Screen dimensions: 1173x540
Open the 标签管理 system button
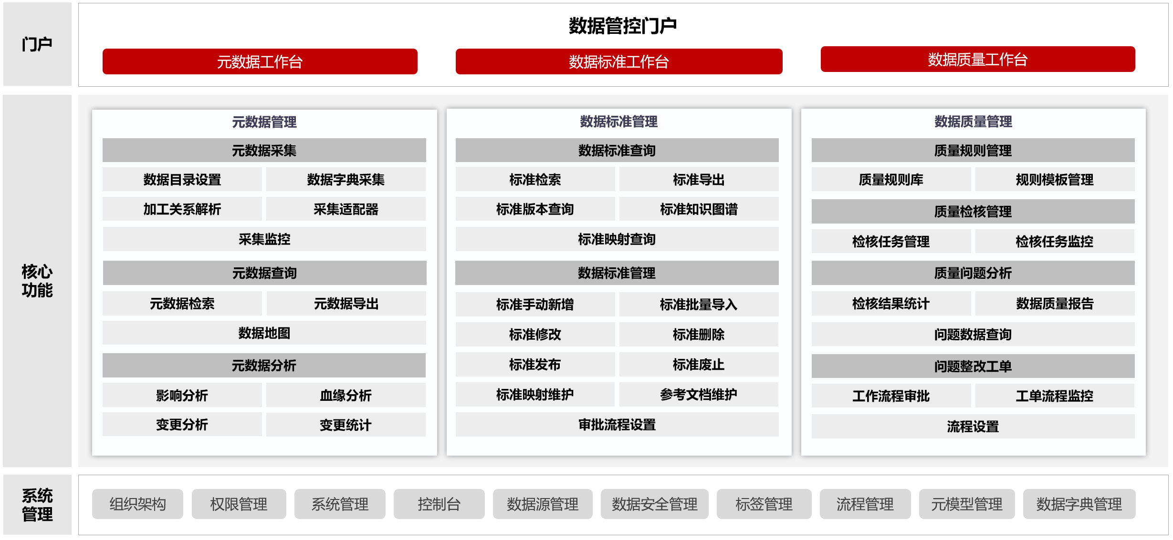(x=764, y=504)
